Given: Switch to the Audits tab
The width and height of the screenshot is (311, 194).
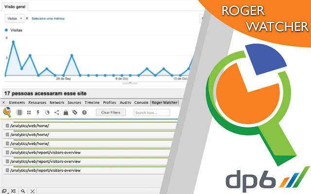Looking at the screenshot, I should [125, 102].
